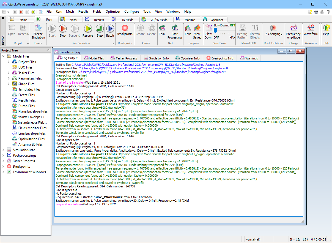Click the Task next icon
332x243 pixels.
[162, 28]
